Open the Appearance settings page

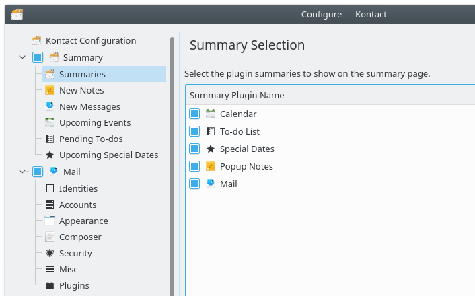83,221
